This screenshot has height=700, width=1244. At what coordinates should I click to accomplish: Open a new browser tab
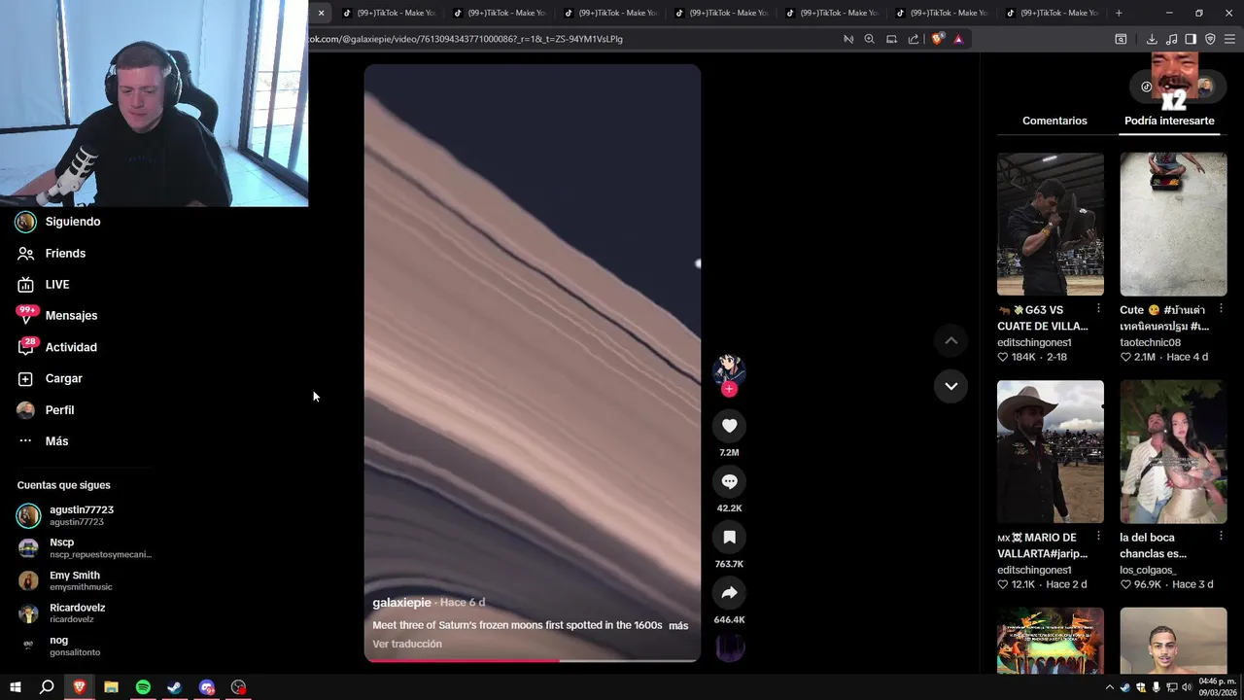pyautogui.click(x=1119, y=13)
